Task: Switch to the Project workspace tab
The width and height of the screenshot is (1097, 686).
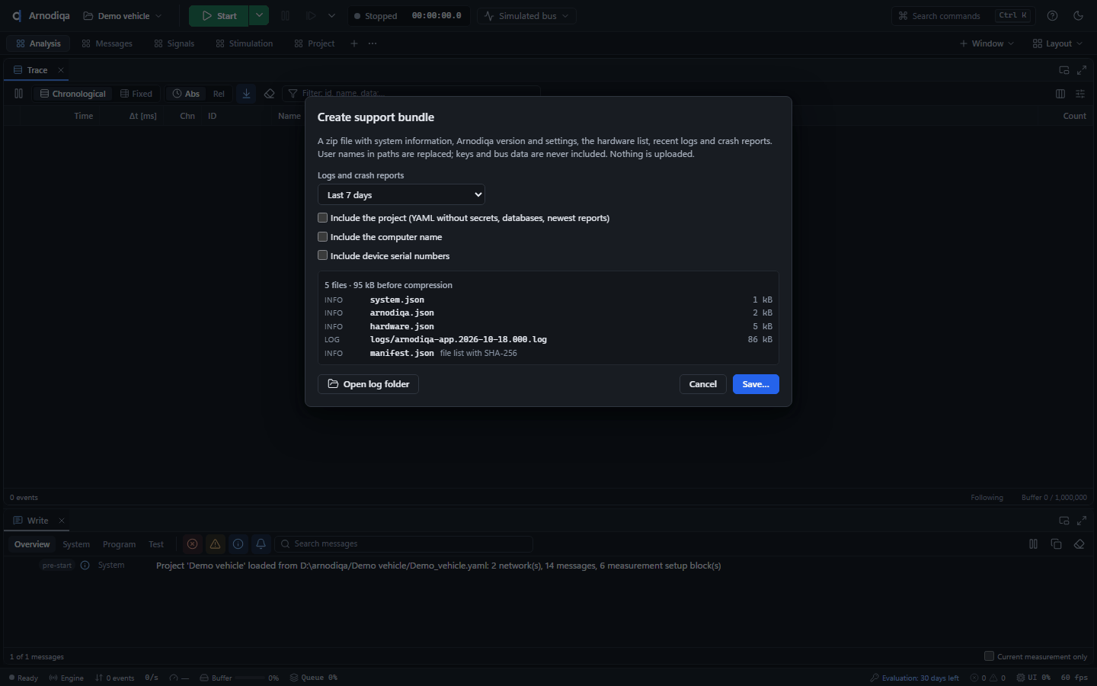Action: (315, 43)
